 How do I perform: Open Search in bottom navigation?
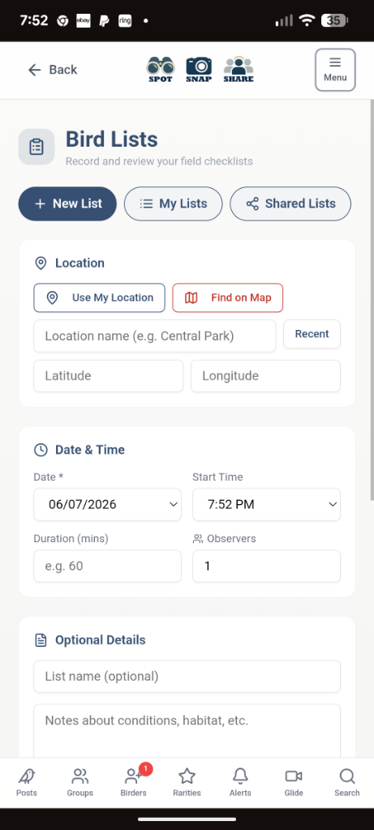tap(347, 782)
